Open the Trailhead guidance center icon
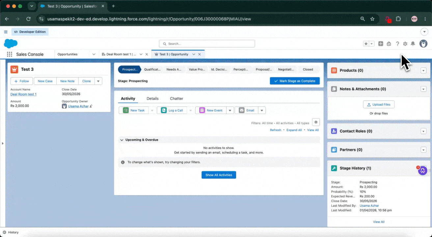432x237 pixels. click(389, 44)
